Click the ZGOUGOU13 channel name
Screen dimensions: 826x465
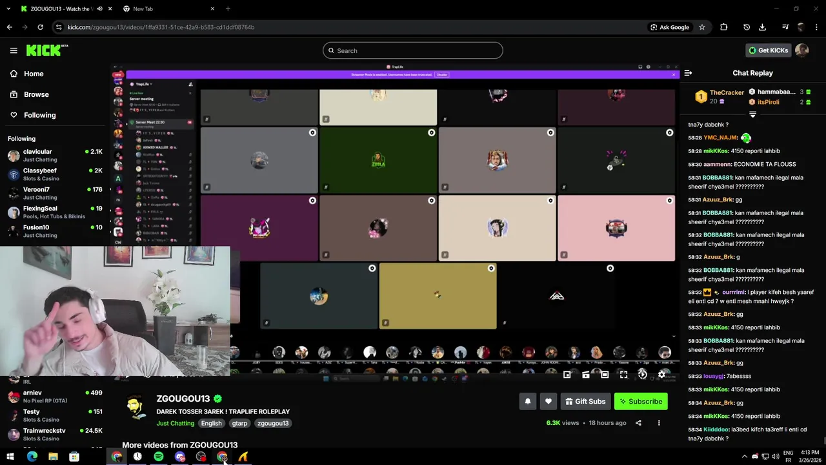[x=183, y=398]
